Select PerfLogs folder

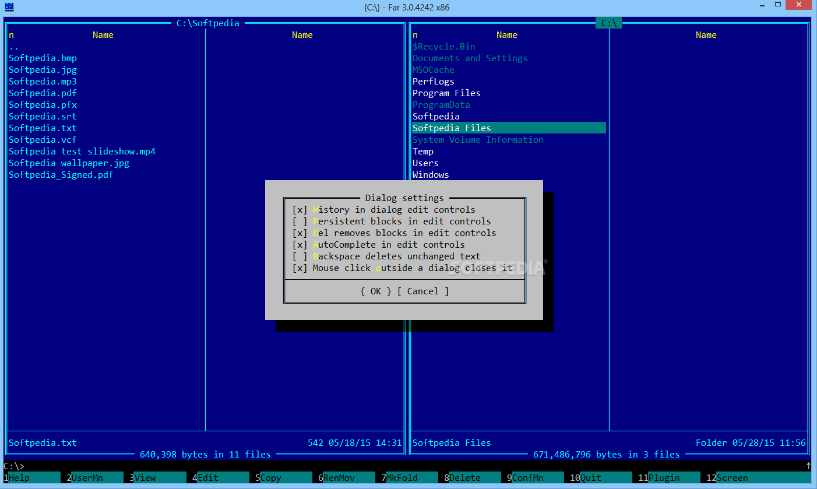434,82
